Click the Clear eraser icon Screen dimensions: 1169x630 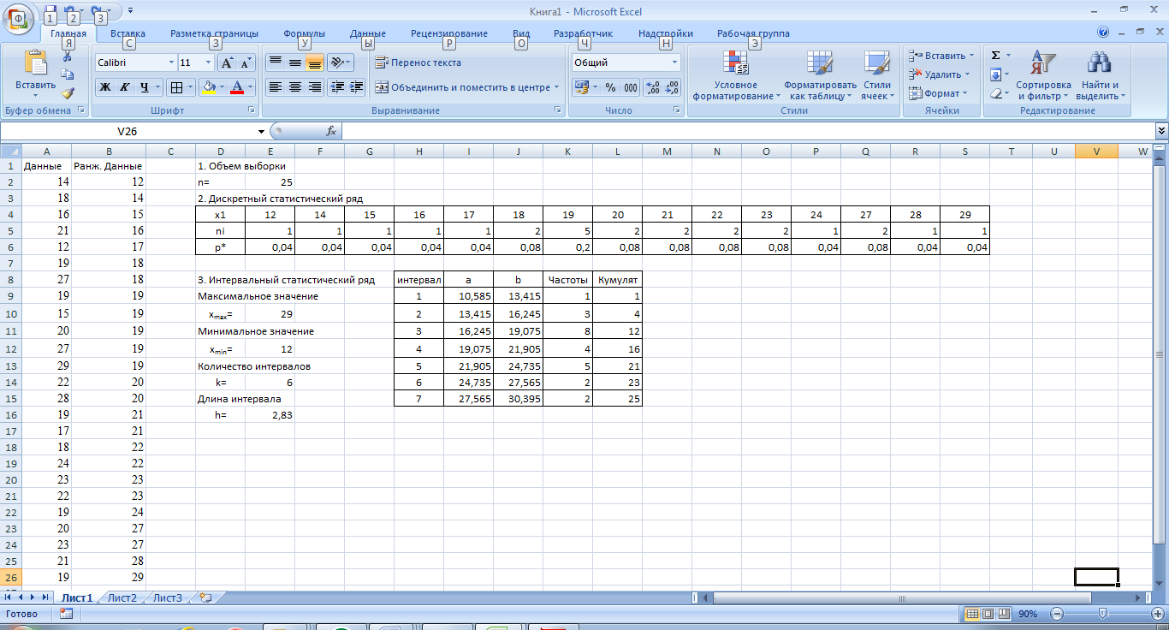(995, 93)
